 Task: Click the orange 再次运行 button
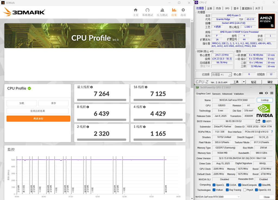click(x=38, y=119)
